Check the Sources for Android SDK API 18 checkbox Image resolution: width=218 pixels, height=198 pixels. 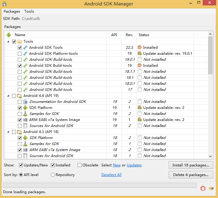click(20, 156)
